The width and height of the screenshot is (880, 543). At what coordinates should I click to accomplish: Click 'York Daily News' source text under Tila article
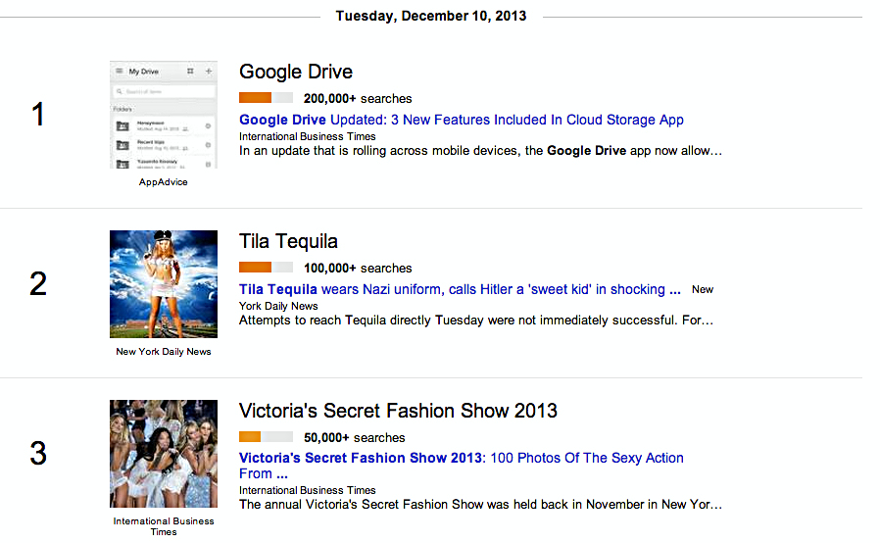click(278, 306)
